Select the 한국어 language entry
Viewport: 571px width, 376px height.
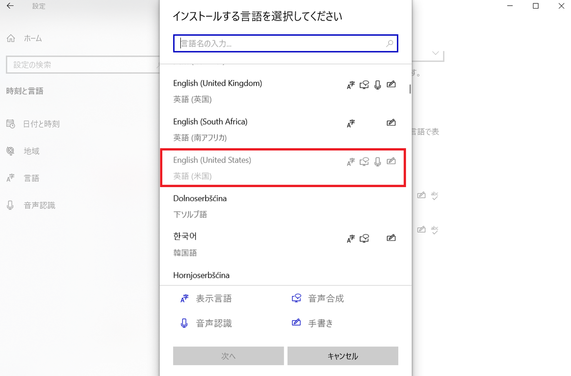[x=285, y=245]
